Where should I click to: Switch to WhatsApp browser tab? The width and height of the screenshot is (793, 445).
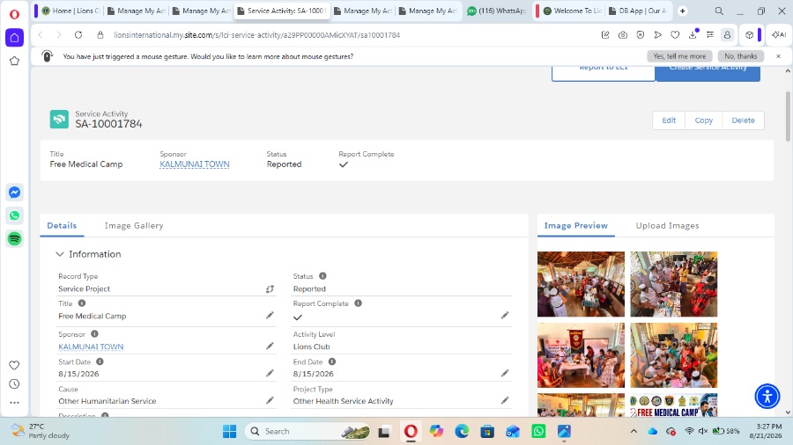[x=497, y=11]
